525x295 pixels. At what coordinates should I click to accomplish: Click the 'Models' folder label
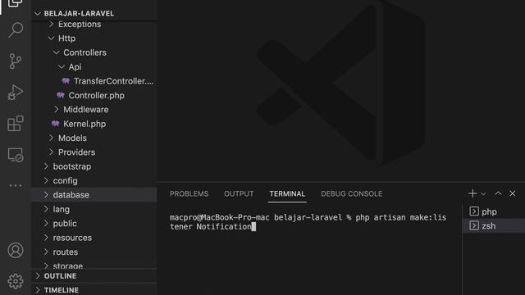tap(72, 138)
